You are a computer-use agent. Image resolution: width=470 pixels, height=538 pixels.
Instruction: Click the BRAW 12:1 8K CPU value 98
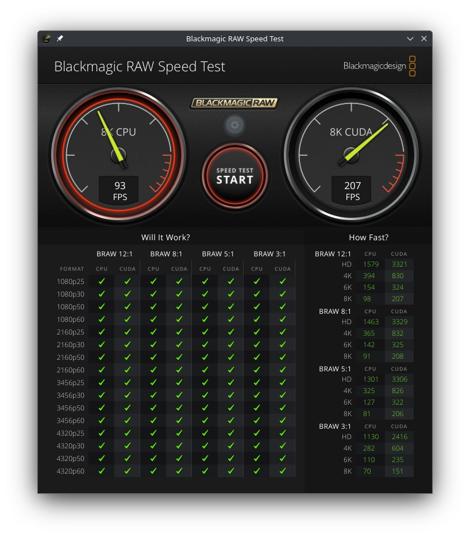coord(367,299)
